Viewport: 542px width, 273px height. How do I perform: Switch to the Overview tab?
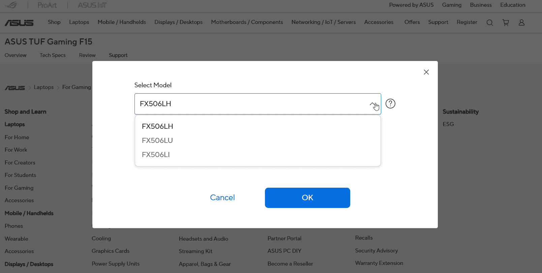pos(16,55)
